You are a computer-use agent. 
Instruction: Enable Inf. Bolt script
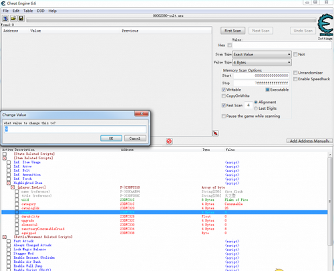point(9,171)
